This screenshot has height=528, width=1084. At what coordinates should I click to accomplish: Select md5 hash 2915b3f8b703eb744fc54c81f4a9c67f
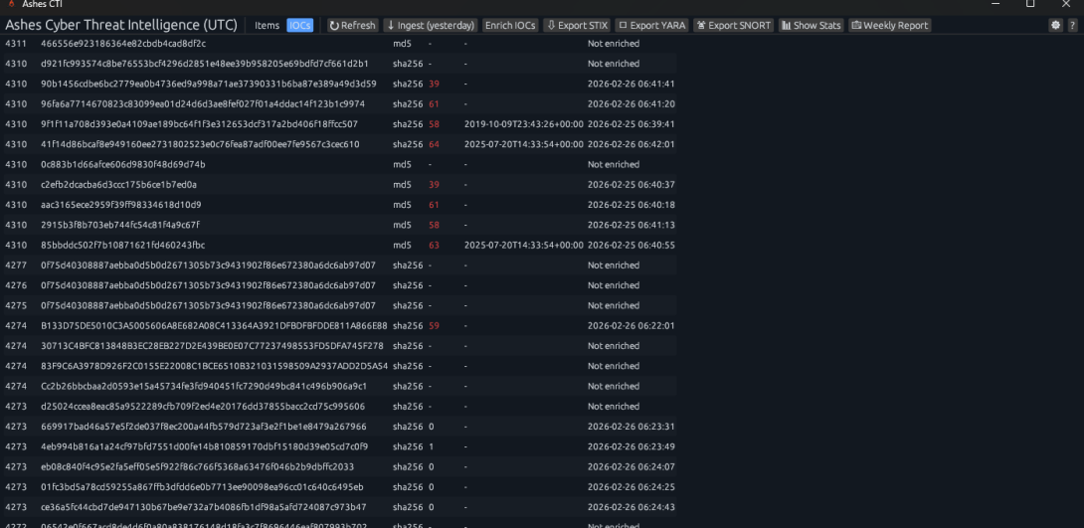tap(120, 226)
